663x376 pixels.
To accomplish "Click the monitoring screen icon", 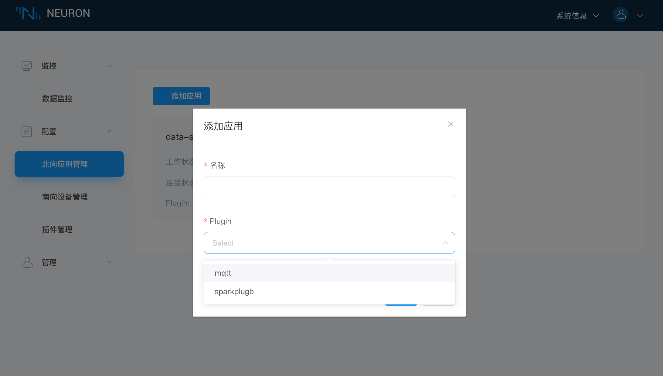I will click(x=26, y=66).
